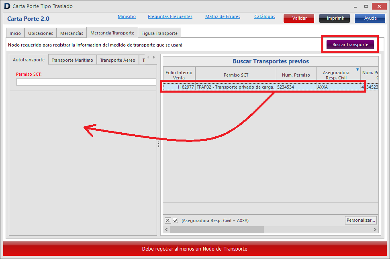Click the horizontal scrollbar thumb in grid

(217, 230)
